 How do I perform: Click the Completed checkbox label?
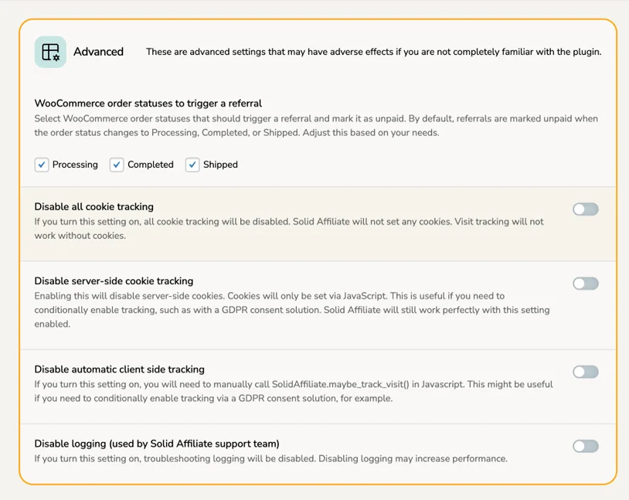pyautogui.click(x=151, y=165)
